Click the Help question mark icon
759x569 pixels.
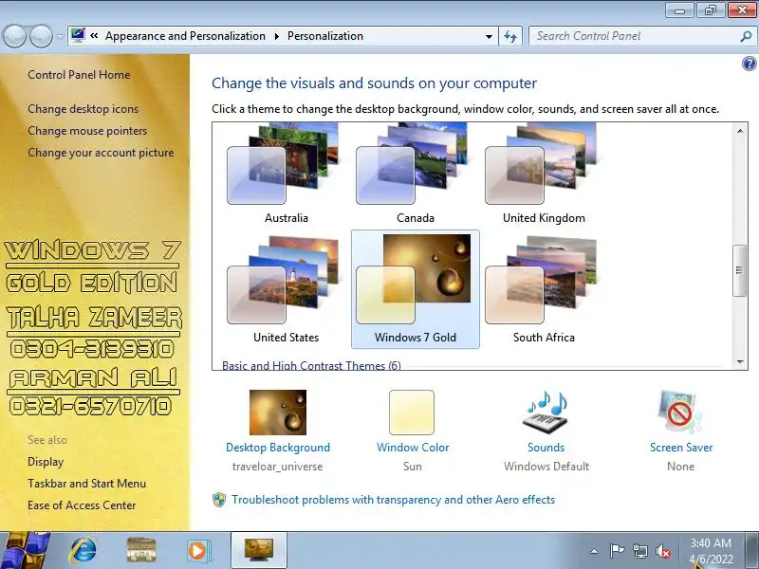pyautogui.click(x=749, y=64)
